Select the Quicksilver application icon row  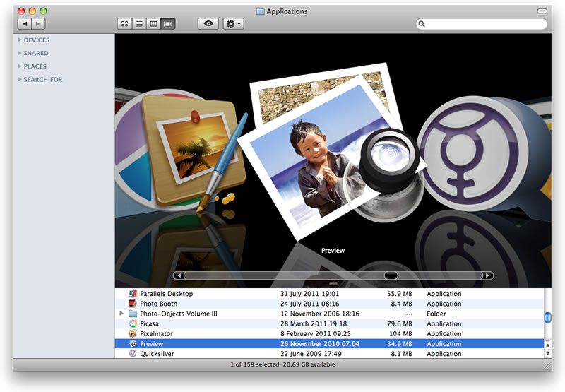coord(133,354)
